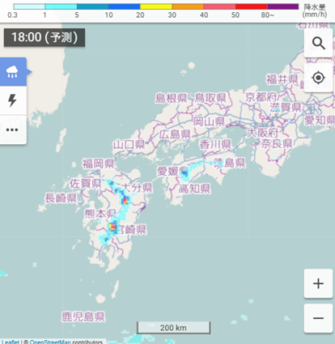Click the 広島県 map label
The height and width of the screenshot is (344, 335).
pos(175,134)
